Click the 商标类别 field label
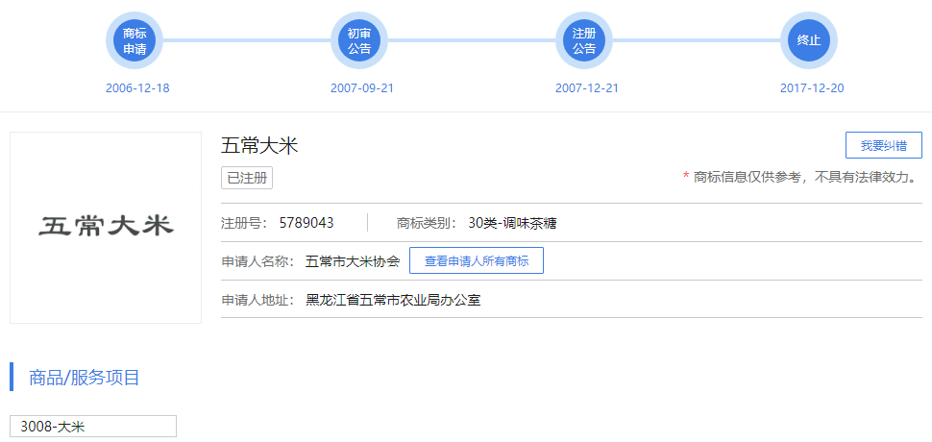 pos(427,223)
